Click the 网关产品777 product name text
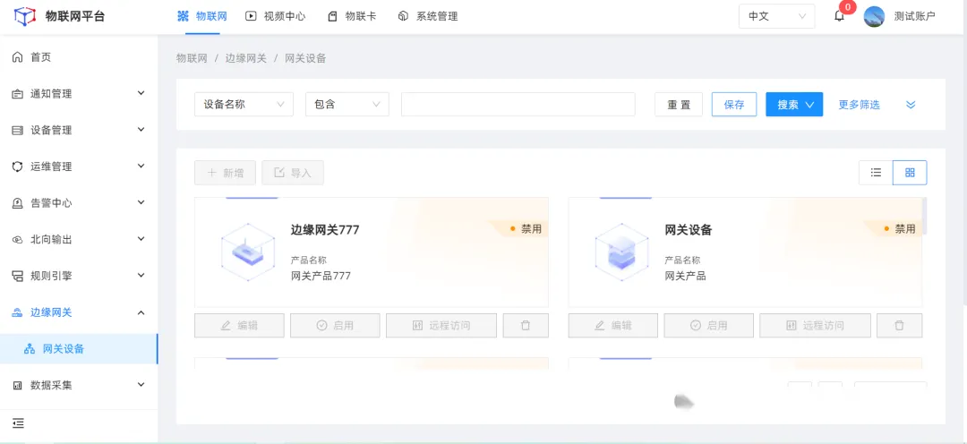Screen dimensions: 967x444 coord(321,276)
